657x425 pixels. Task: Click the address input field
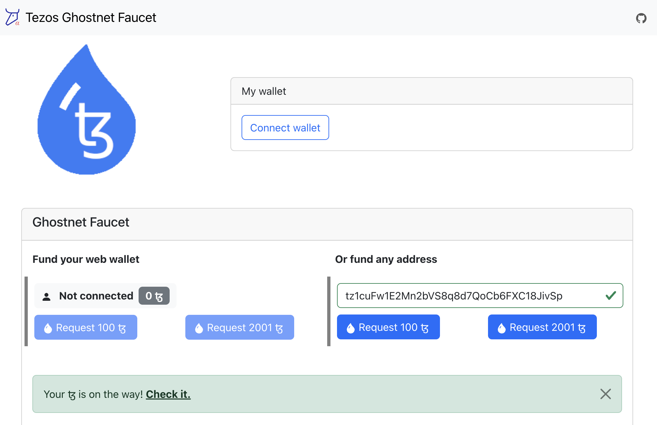(x=479, y=295)
